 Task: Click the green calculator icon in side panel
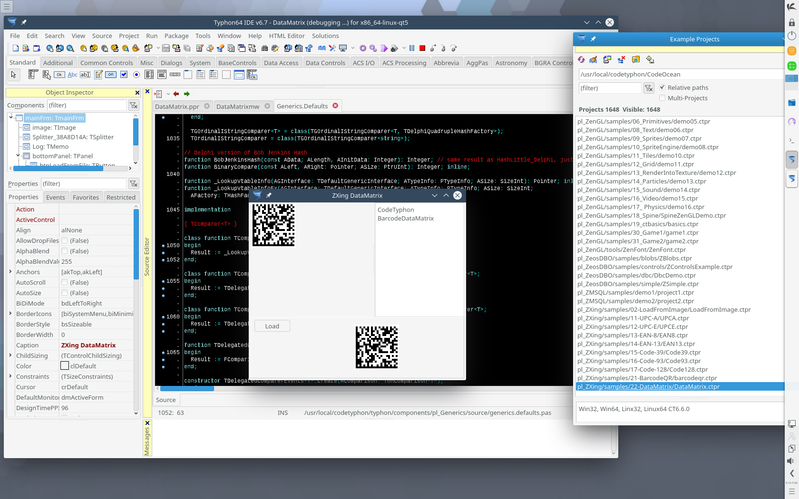792,66
